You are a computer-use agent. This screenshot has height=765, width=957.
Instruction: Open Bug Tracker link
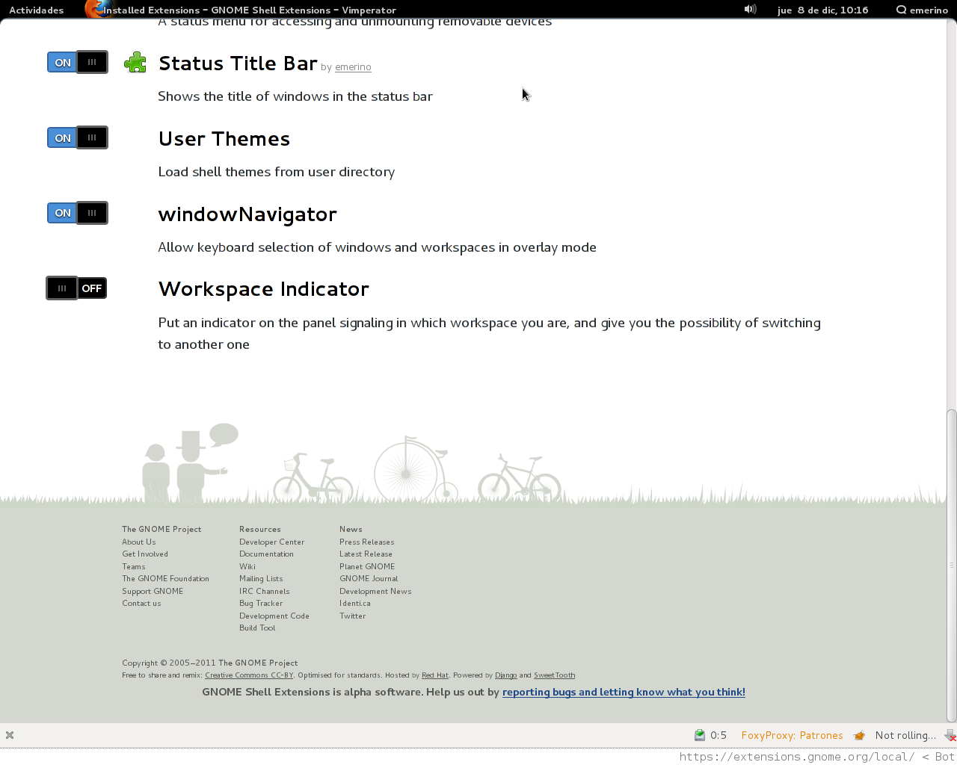coord(261,604)
